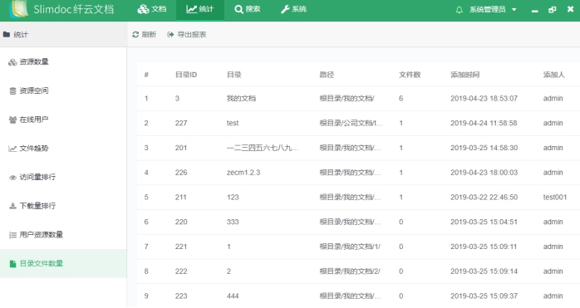Click the file count 6 cell
Image resolution: width=580 pixels, height=308 pixels.
click(x=401, y=98)
